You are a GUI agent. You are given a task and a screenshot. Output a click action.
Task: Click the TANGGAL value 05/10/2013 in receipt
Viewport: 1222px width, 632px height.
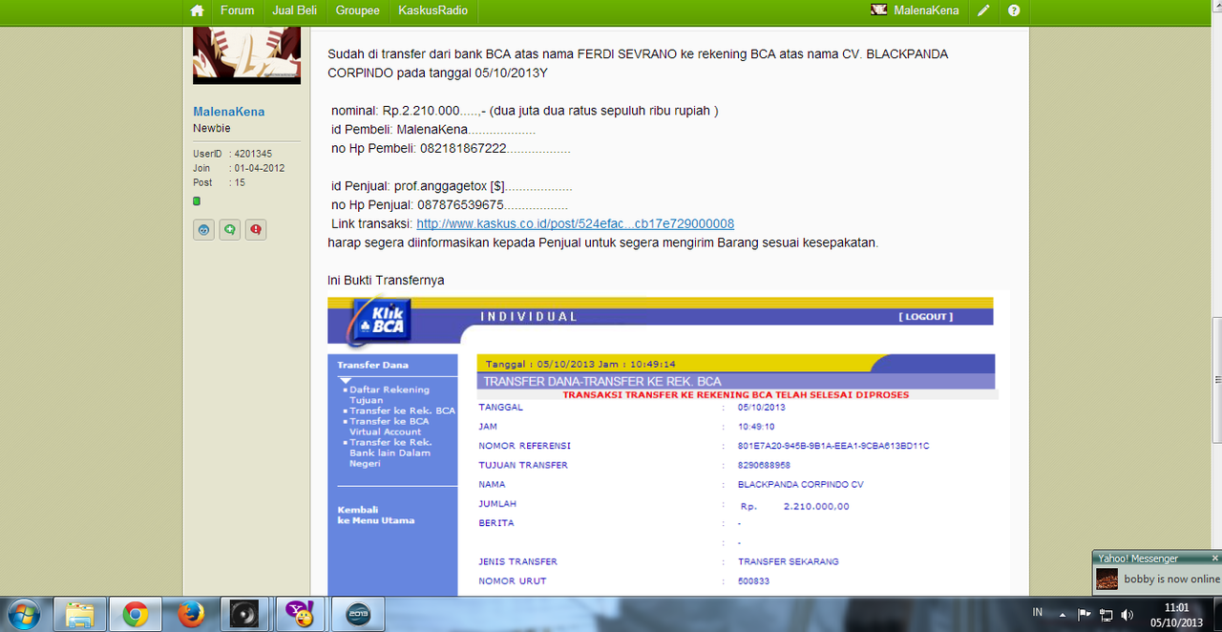760,408
